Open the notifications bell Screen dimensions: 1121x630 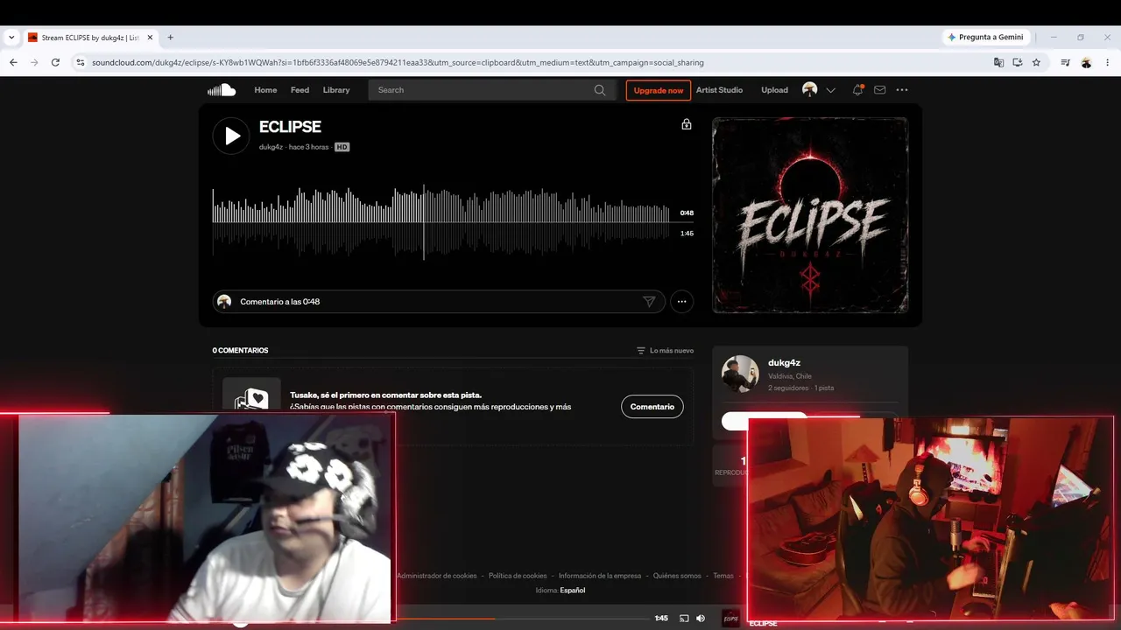(x=857, y=90)
